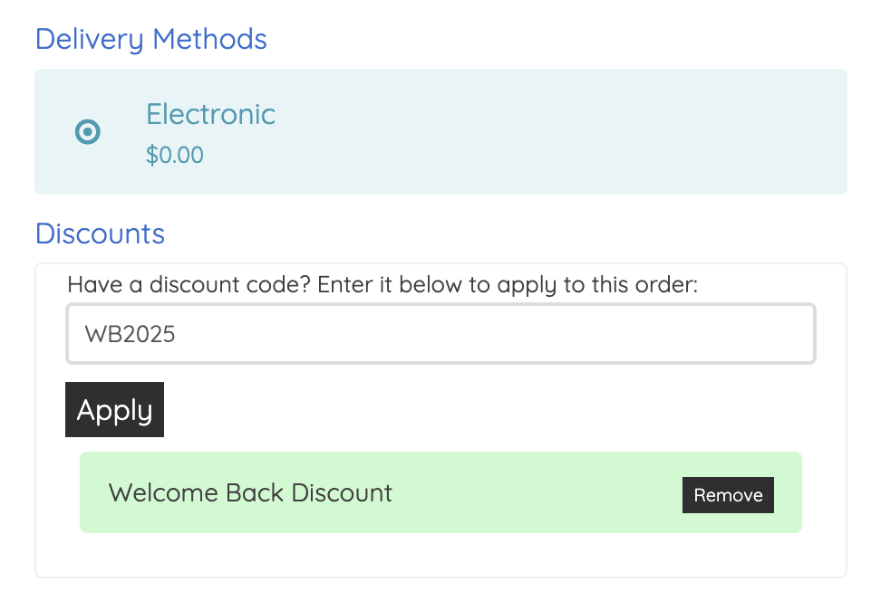
Task: Click the word 'Apply' on the dark button
Action: click(114, 410)
